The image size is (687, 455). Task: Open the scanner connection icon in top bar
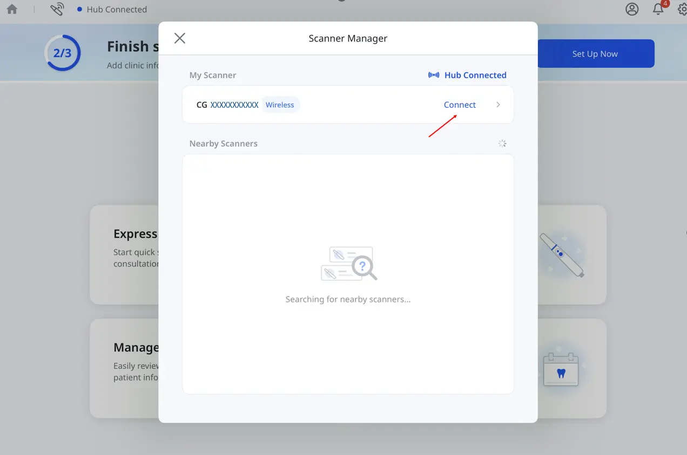tap(57, 9)
